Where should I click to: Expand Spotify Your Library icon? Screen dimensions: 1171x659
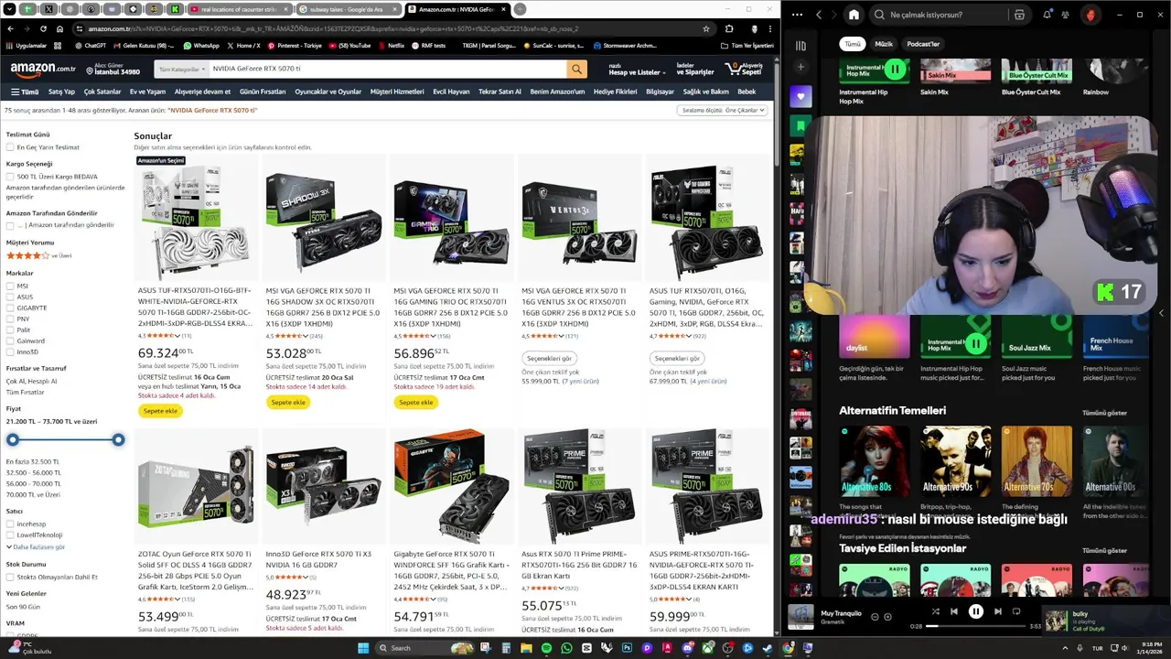[800, 45]
